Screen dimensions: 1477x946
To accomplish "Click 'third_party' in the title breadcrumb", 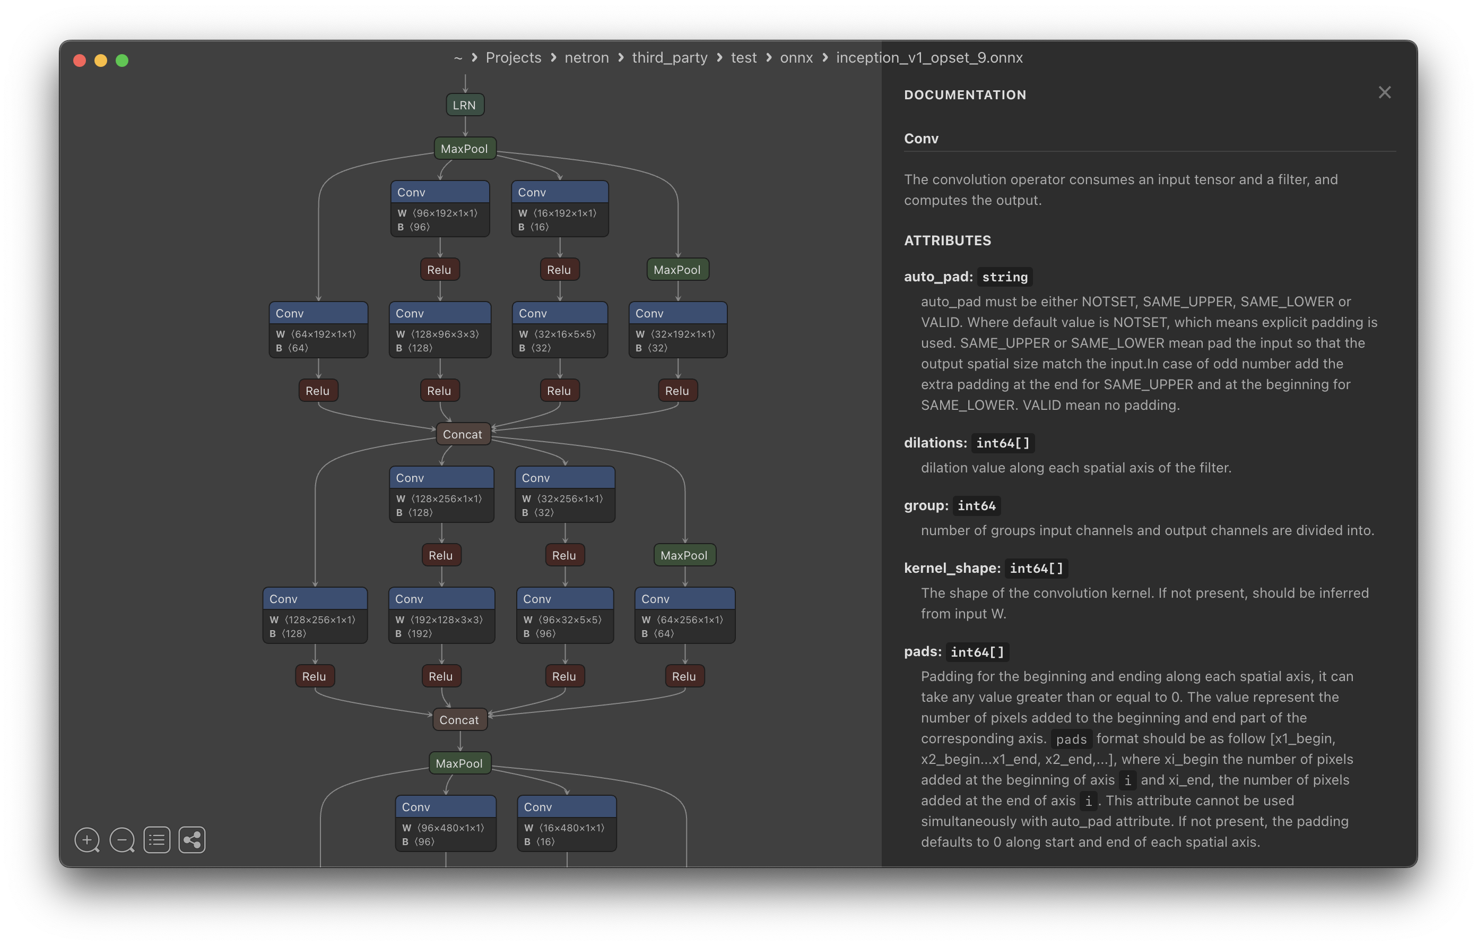I will 669,58.
